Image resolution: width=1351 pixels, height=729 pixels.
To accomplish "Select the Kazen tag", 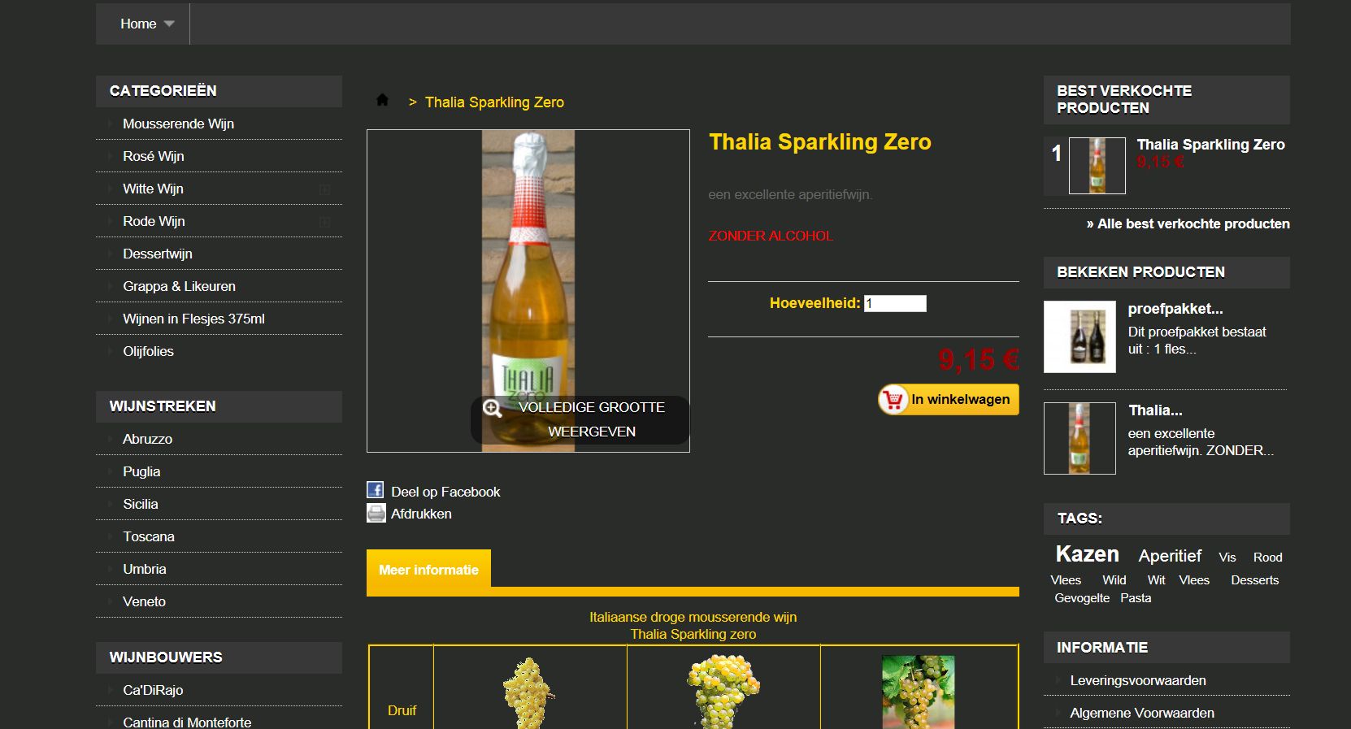I will pyautogui.click(x=1087, y=554).
